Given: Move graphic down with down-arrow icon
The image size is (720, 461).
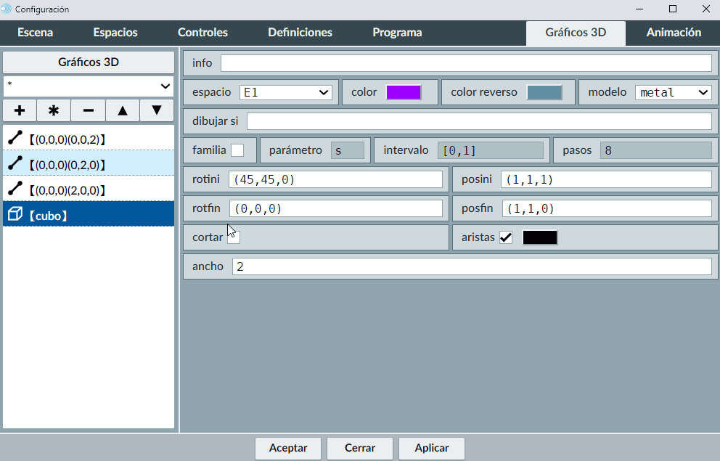Looking at the screenshot, I should click(x=156, y=110).
